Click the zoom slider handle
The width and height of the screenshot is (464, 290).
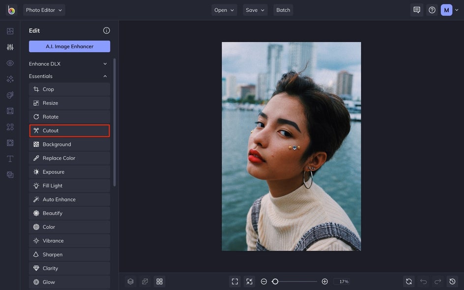275,282
